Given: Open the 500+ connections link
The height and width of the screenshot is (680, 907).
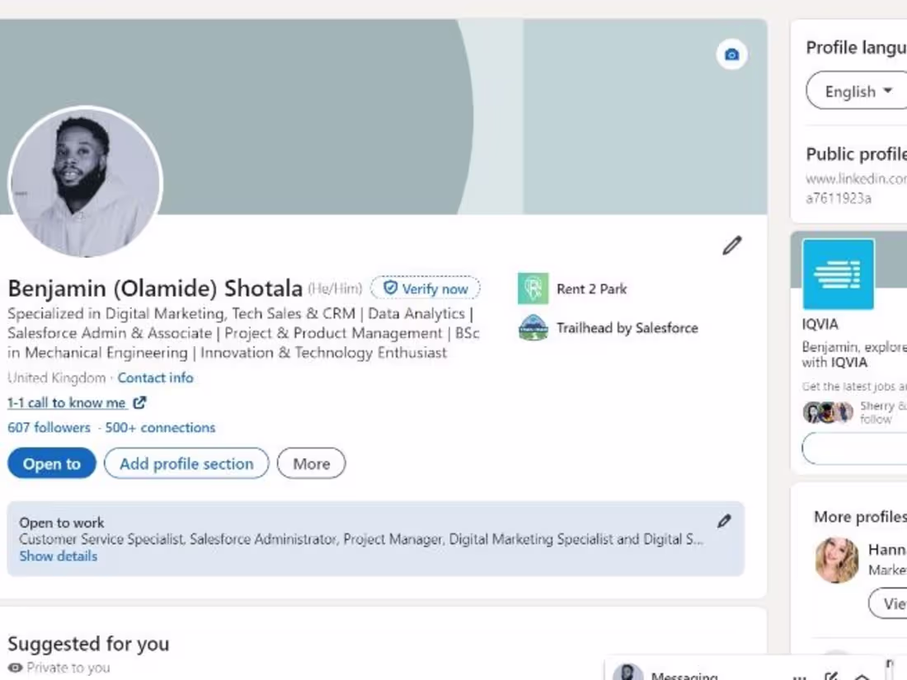Looking at the screenshot, I should click(x=160, y=428).
